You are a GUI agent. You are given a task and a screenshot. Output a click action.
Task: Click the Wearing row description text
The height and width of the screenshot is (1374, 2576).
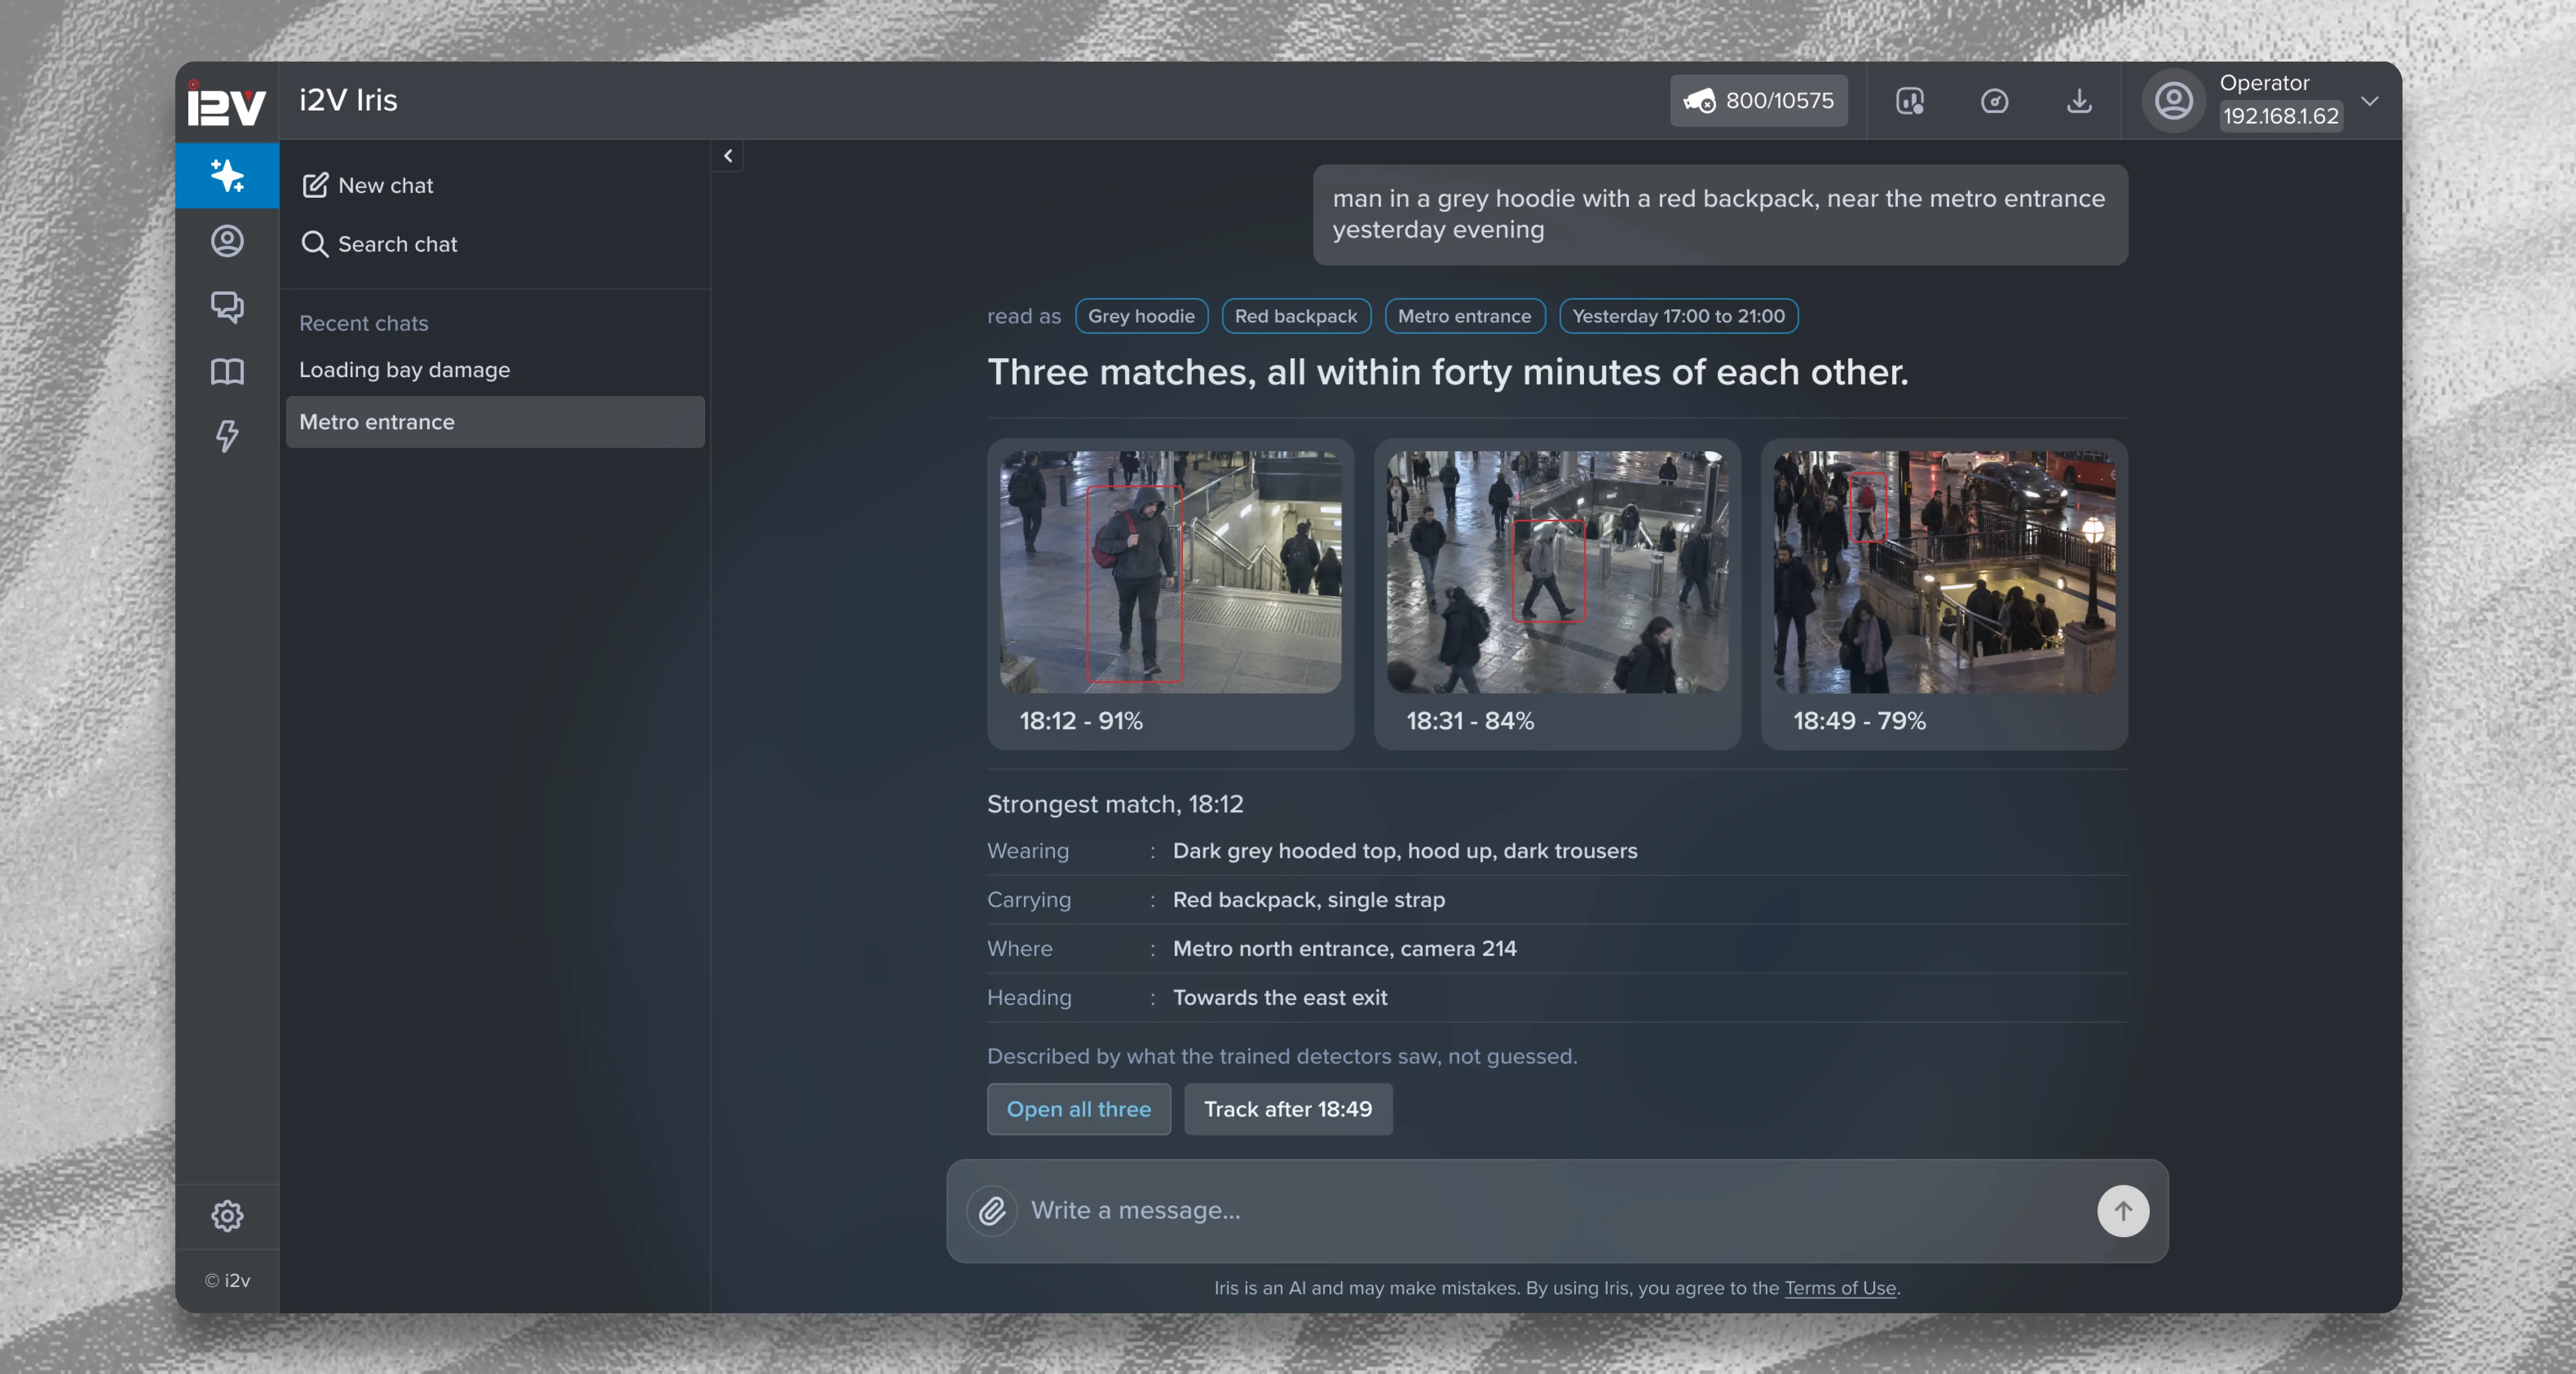coord(1405,851)
